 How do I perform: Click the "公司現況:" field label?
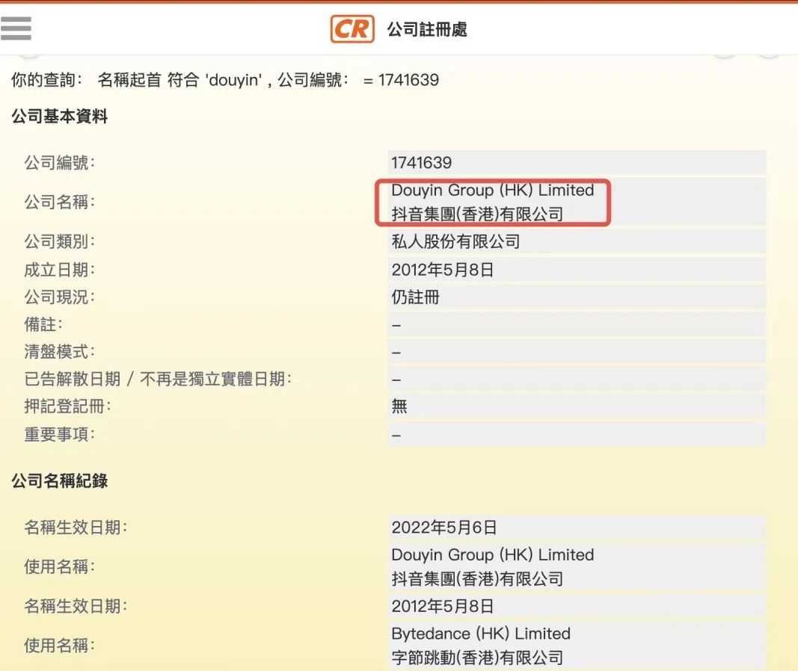pyautogui.click(x=60, y=297)
